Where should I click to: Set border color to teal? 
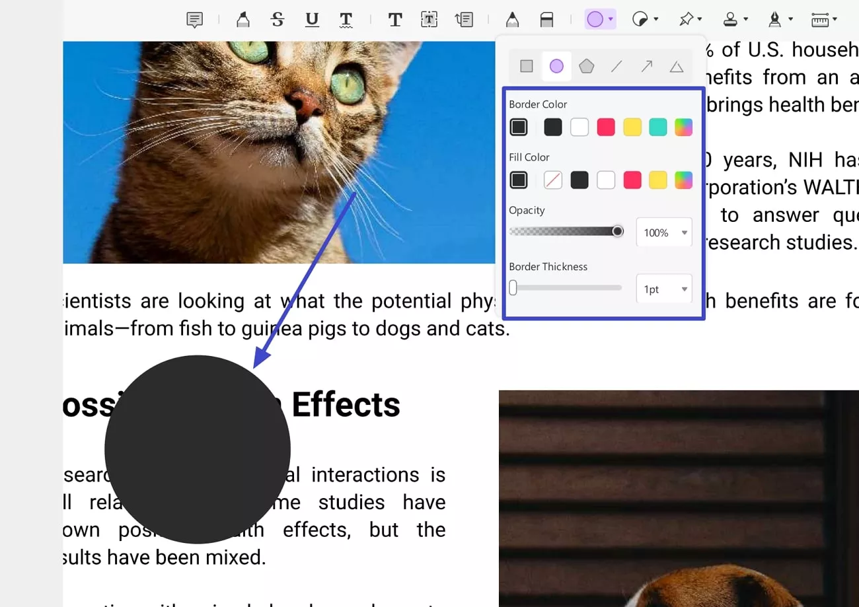[658, 127]
